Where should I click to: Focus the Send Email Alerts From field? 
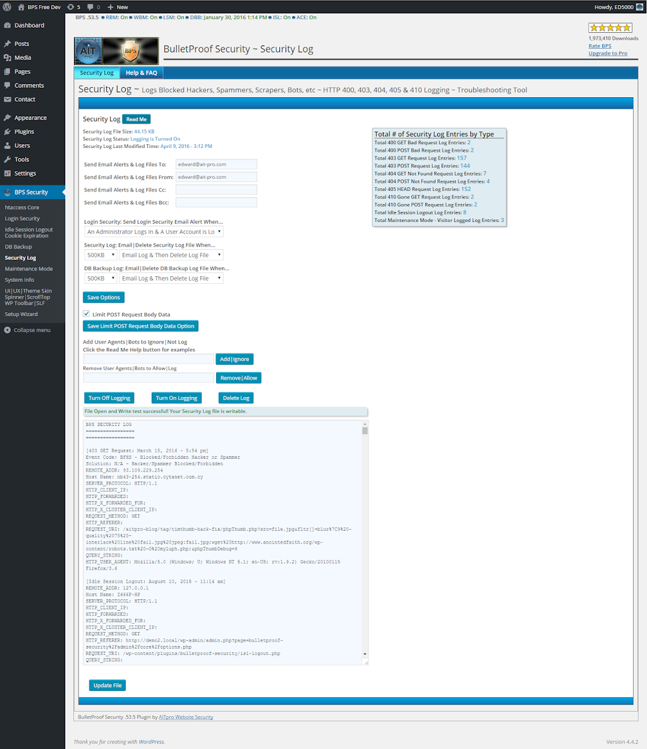[216, 177]
